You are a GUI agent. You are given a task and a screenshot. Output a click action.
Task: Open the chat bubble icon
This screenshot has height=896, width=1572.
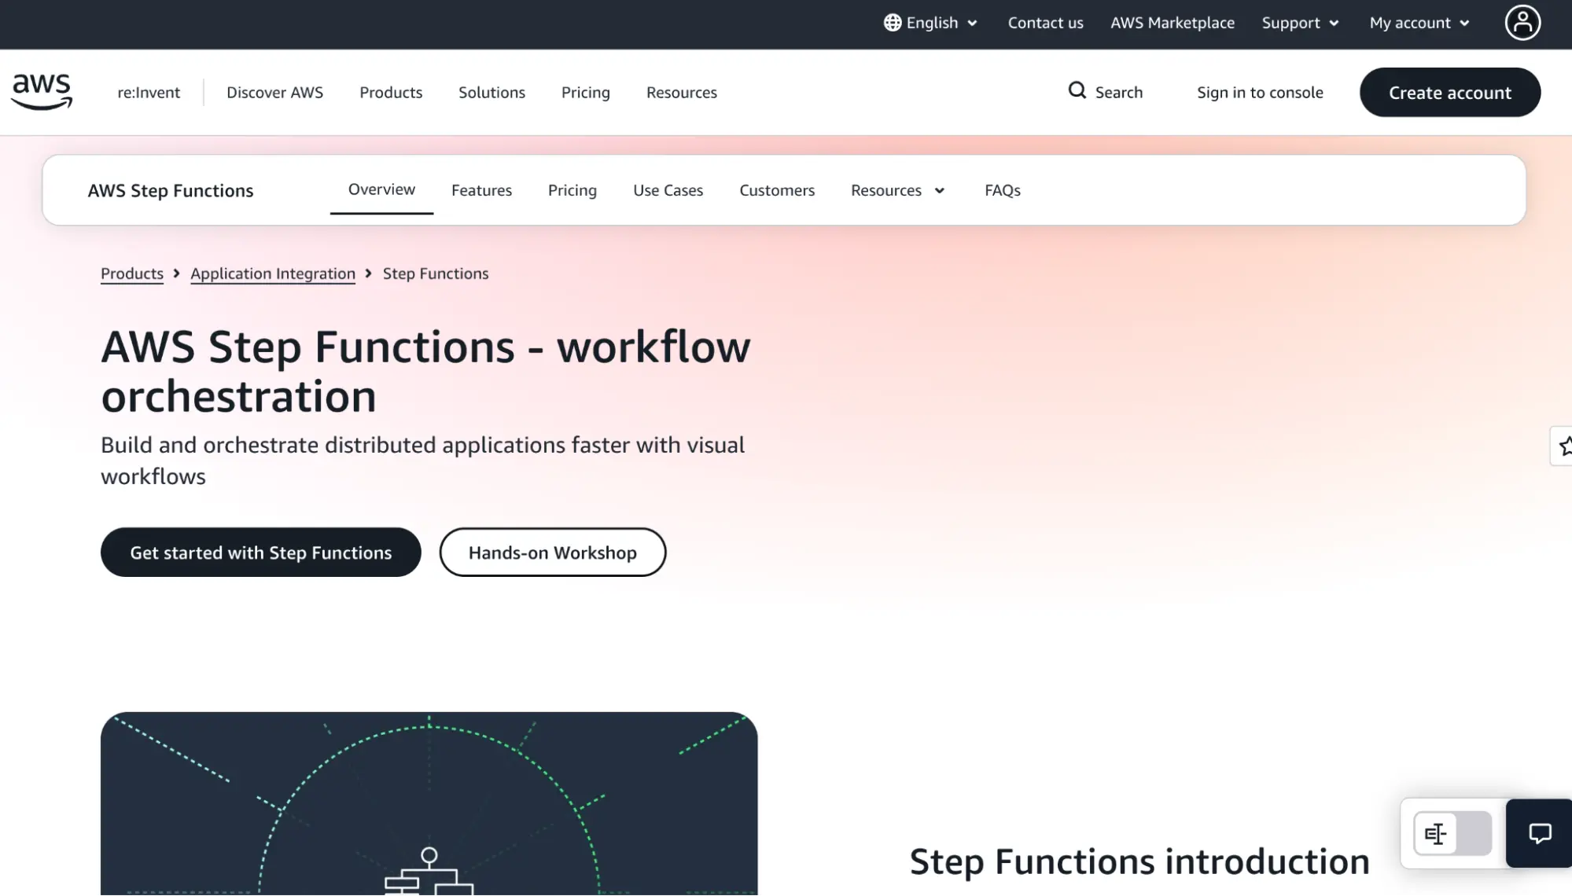click(1539, 833)
